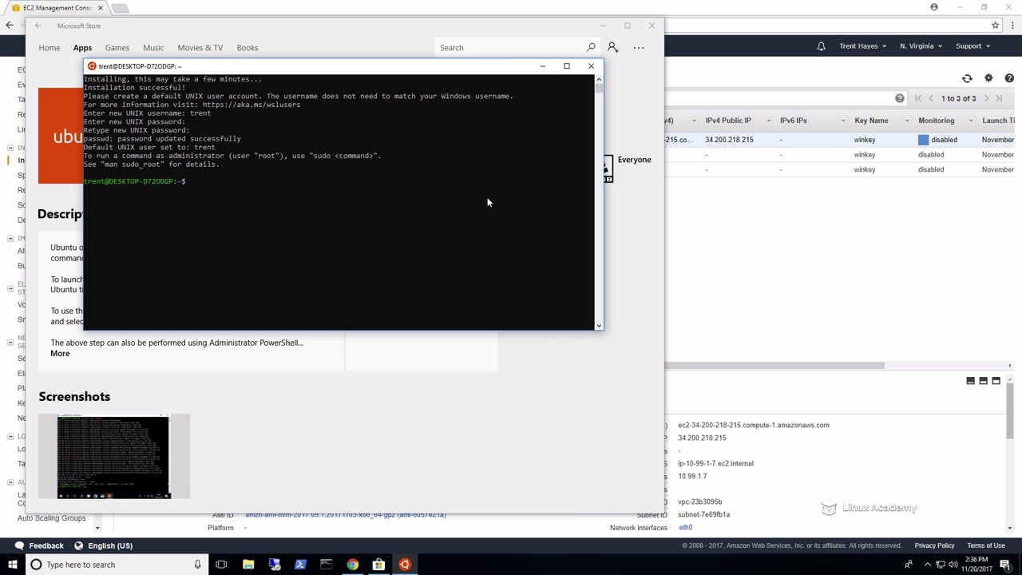Open the Books tab
The width and height of the screenshot is (1022, 575).
pyautogui.click(x=248, y=48)
